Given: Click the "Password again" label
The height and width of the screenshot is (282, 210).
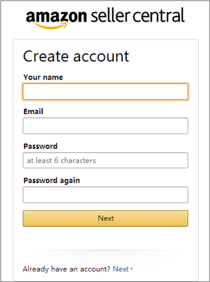Looking at the screenshot, I should click(52, 181).
